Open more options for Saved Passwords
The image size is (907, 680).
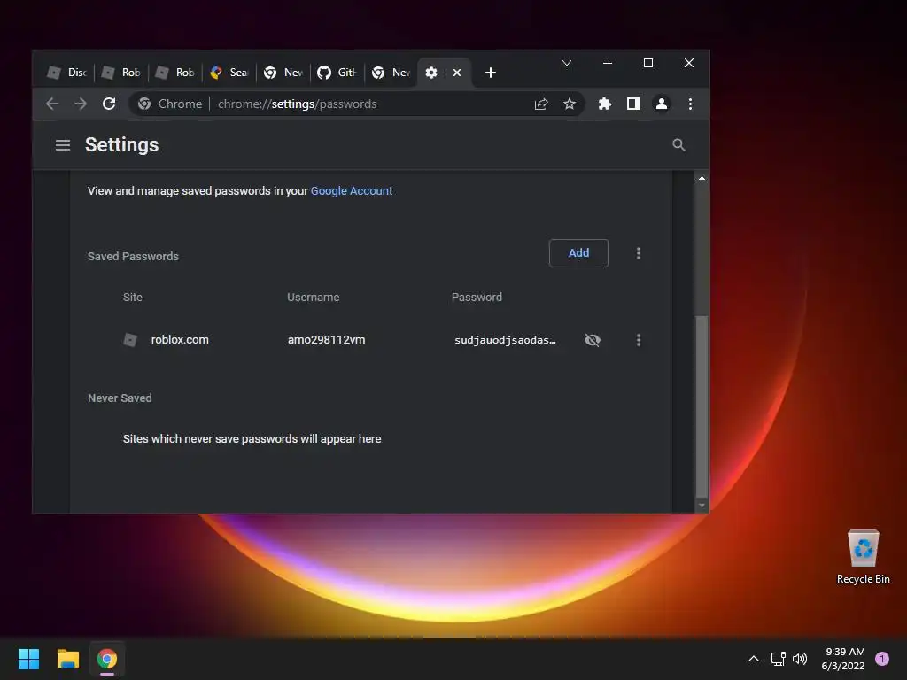tap(638, 253)
